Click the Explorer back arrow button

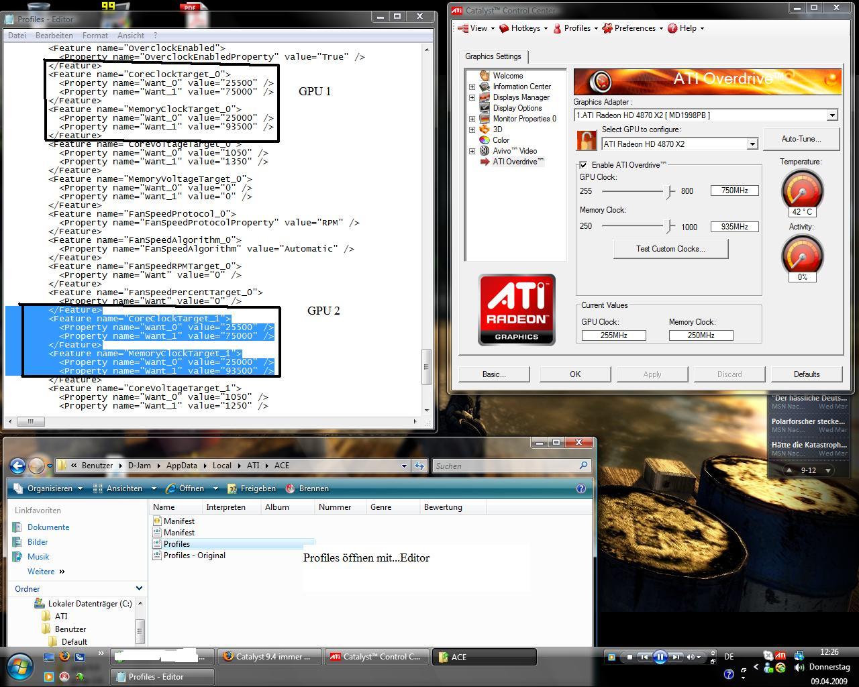pos(18,466)
